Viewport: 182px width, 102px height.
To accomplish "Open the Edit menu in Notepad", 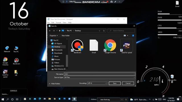I will [53, 23].
